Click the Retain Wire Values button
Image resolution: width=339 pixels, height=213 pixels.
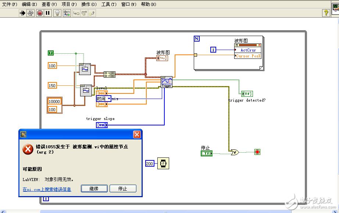pos(67,13)
